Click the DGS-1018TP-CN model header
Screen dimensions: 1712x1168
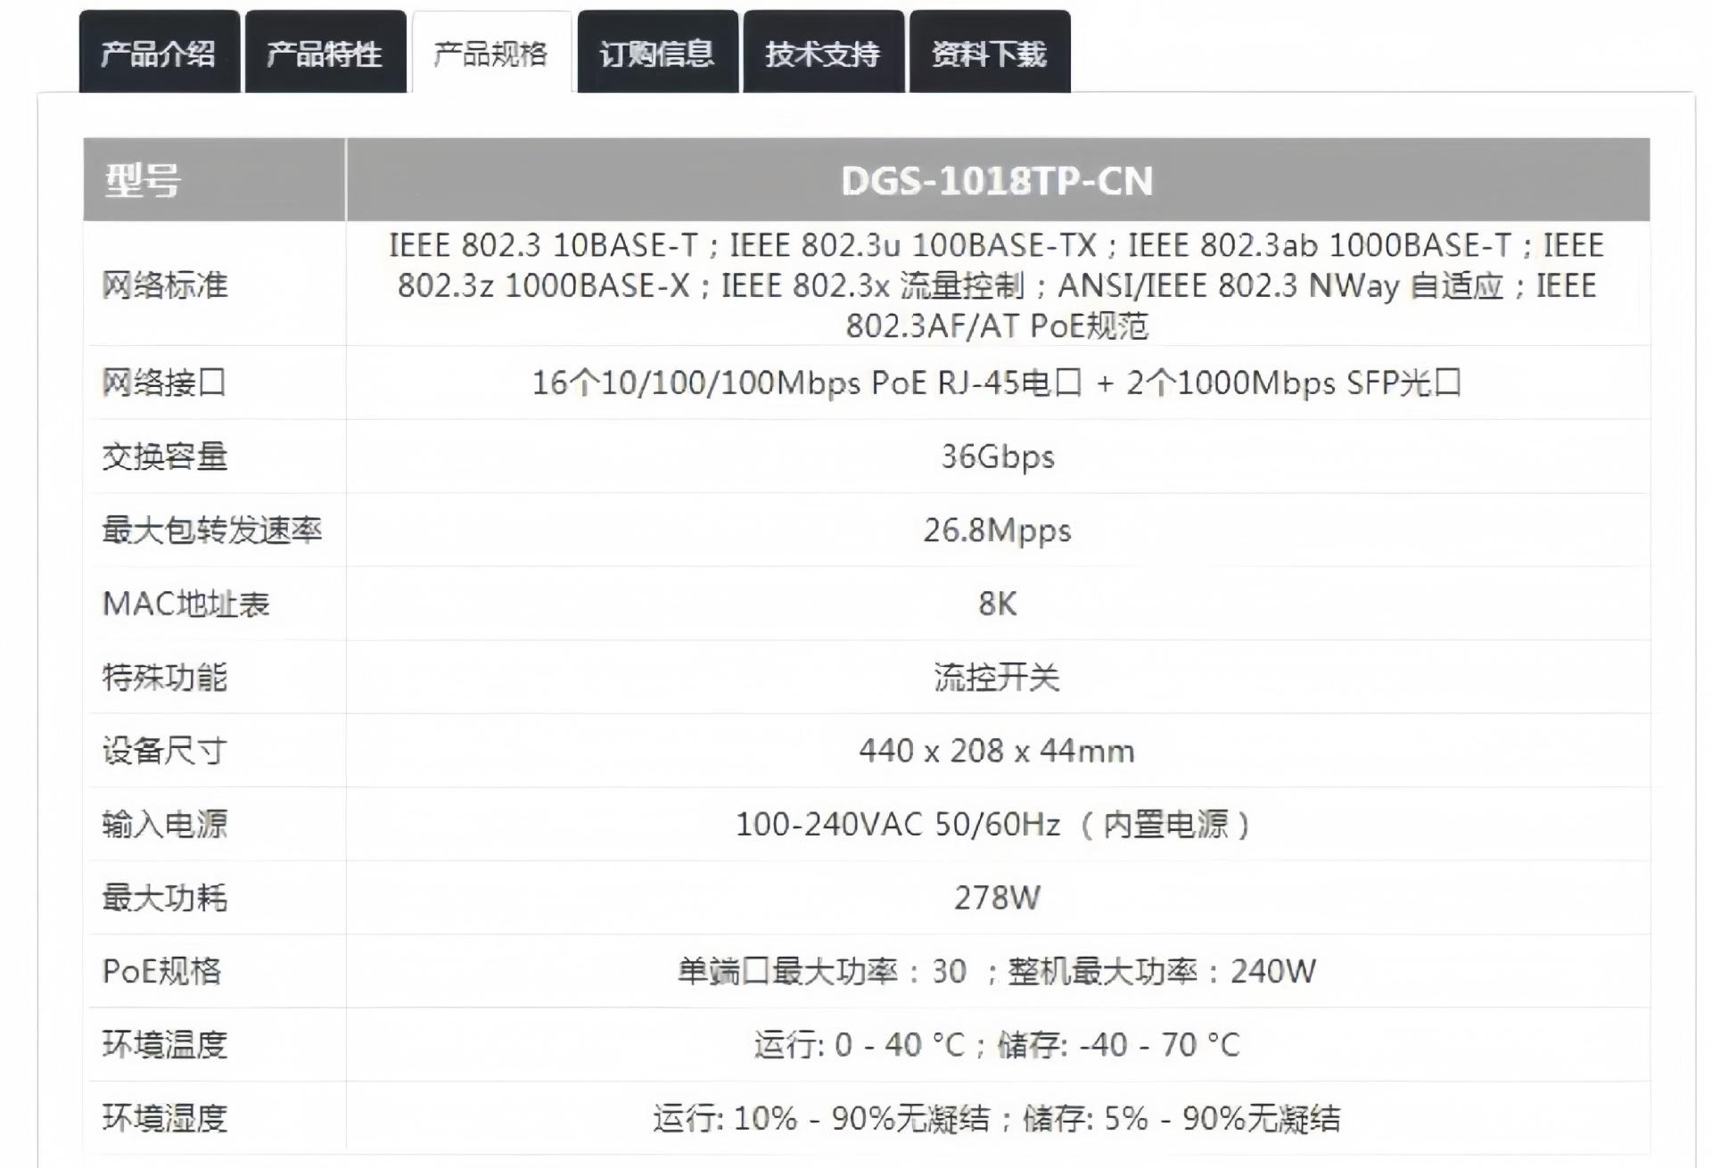click(997, 181)
